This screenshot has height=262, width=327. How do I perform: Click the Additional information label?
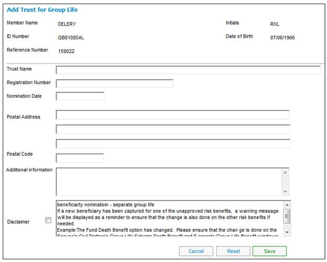click(29, 170)
